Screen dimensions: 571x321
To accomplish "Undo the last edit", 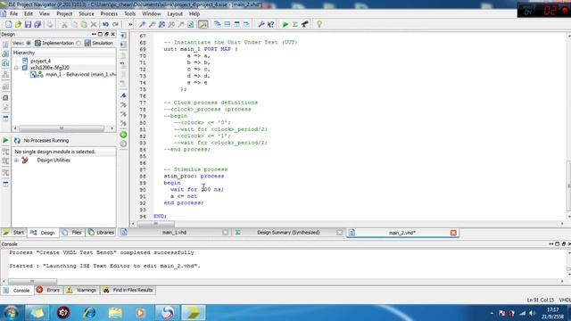I will click(105, 24).
